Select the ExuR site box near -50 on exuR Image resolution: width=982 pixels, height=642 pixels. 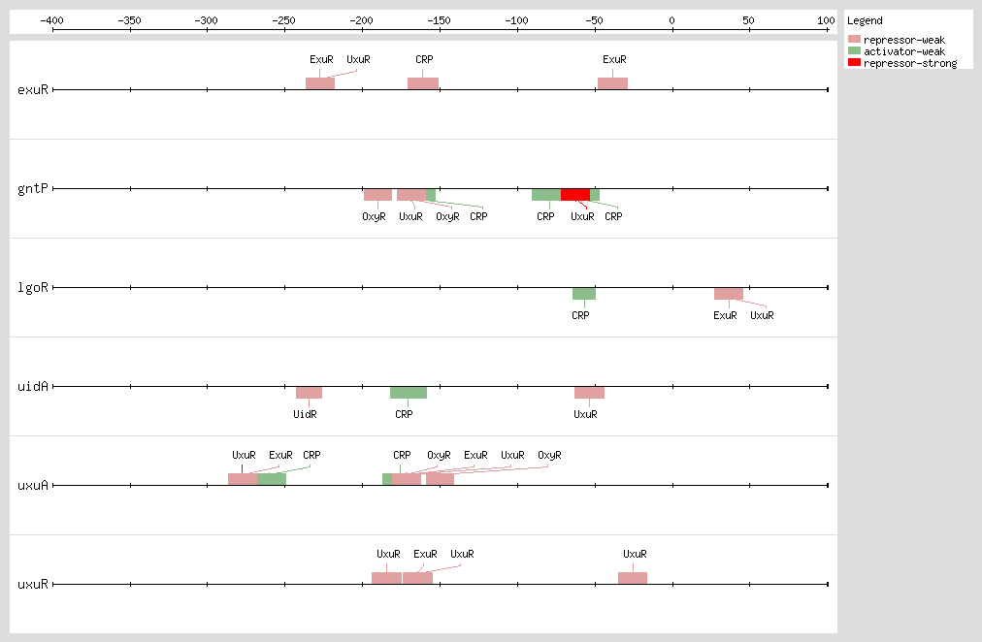(x=612, y=83)
